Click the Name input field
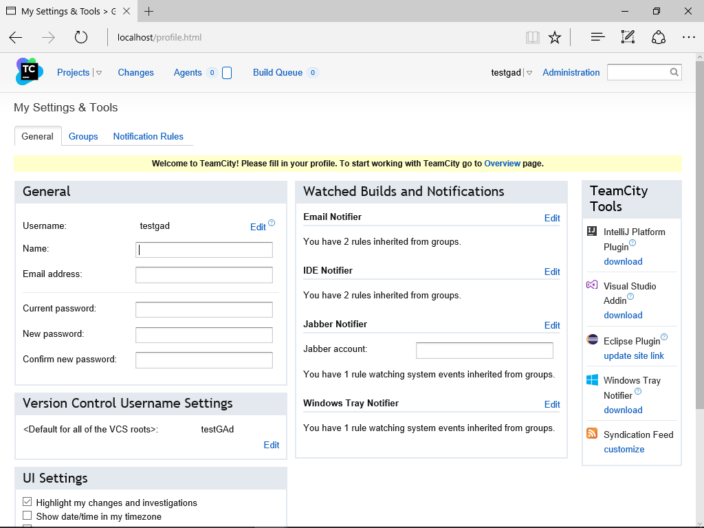704x528 pixels. pos(203,250)
